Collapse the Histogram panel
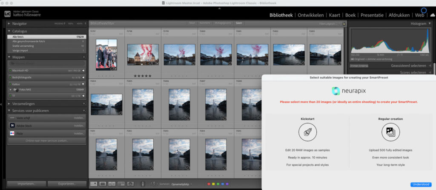 click(x=430, y=24)
